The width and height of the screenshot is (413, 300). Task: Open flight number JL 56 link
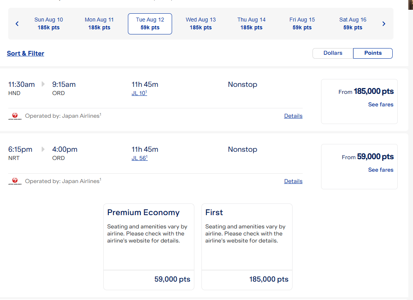[139, 158]
